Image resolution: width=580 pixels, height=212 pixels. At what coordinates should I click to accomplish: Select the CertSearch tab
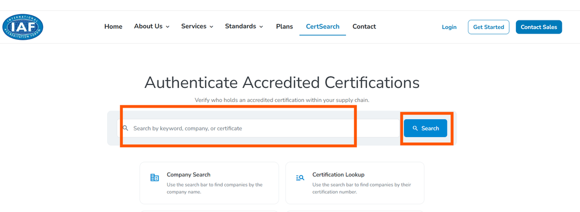click(x=322, y=27)
